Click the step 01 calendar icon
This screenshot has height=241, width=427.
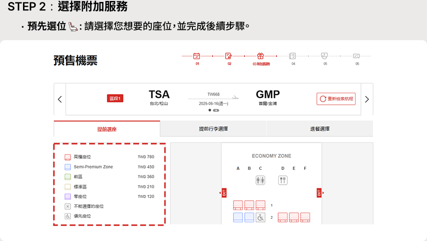click(197, 56)
